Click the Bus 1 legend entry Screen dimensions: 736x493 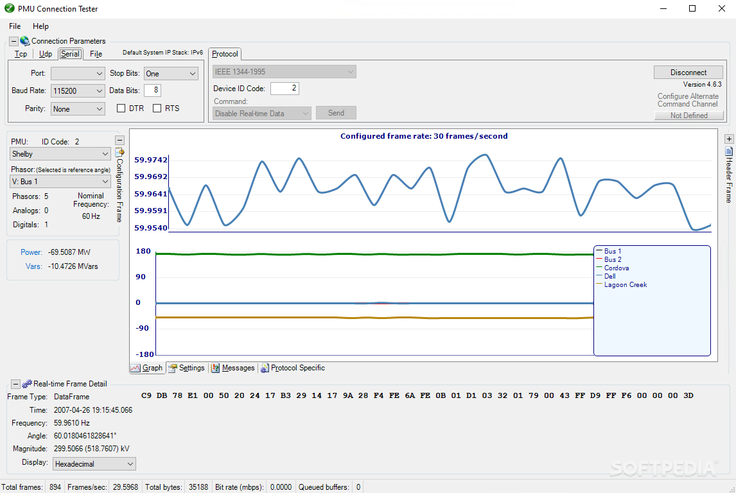[608, 252]
